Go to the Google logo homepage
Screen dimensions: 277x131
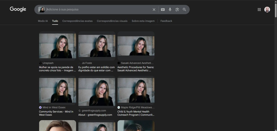[18, 9]
